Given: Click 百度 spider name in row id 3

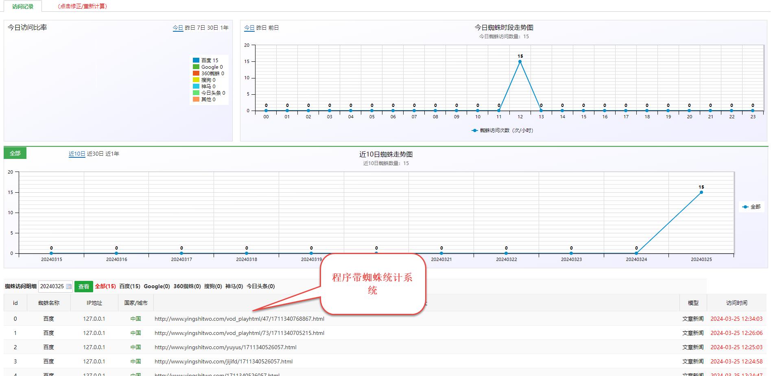Looking at the screenshot, I should (49, 361).
